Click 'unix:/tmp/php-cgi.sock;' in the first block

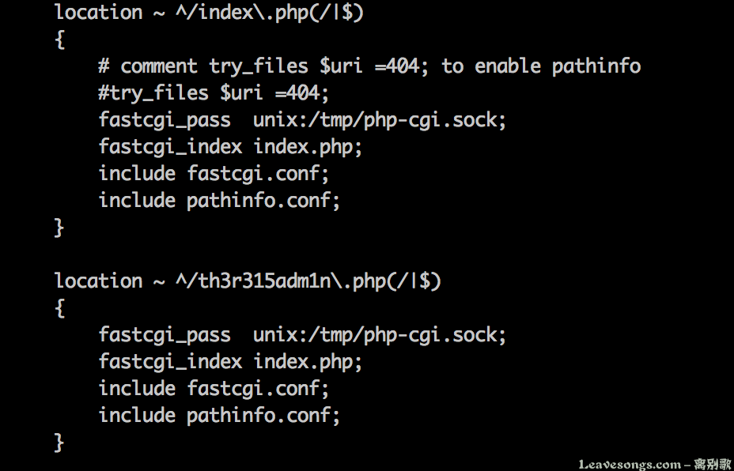(380, 120)
